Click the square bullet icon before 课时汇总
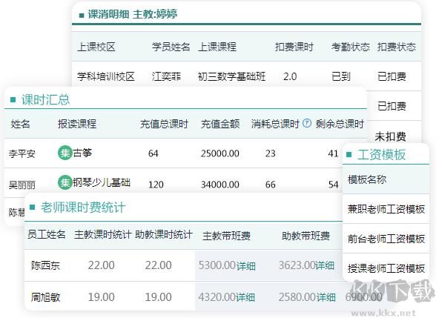The height and width of the screenshot is (318, 436). tap(13, 99)
